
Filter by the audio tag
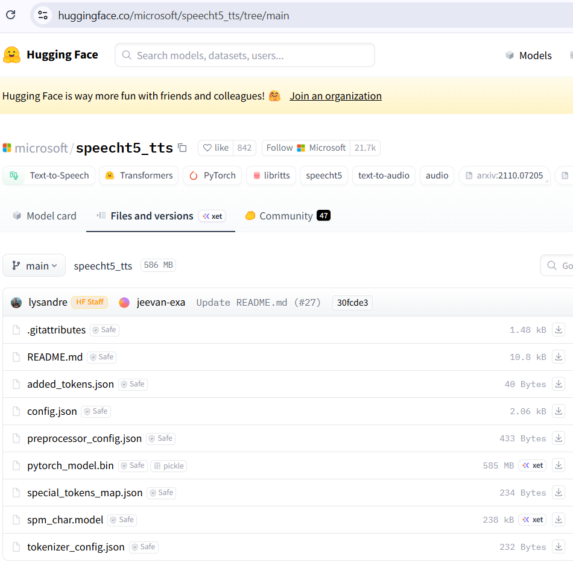click(437, 175)
